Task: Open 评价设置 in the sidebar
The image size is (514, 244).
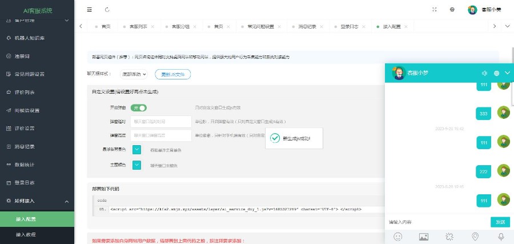Action: click(37, 128)
